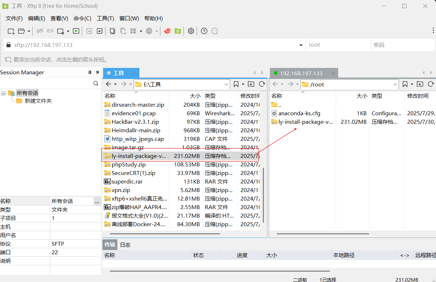Select 新建文件夹 in session tree
Viewport: 436px width, 282px height.
click(38, 101)
